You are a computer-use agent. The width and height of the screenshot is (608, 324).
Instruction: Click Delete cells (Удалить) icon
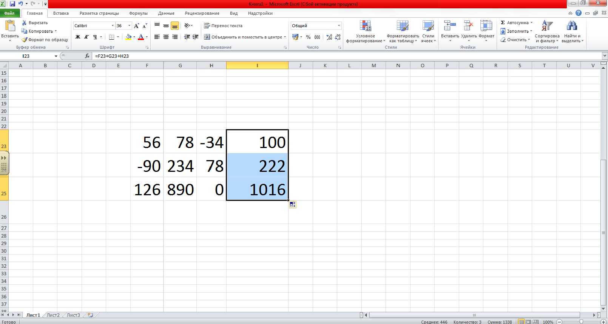pyautogui.click(x=469, y=26)
